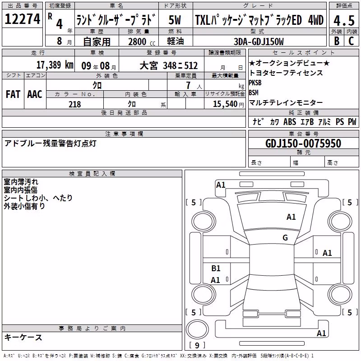Click the A1 mark on the rear bumper
361x361 pixels.
pyautogui.click(x=321, y=333)
